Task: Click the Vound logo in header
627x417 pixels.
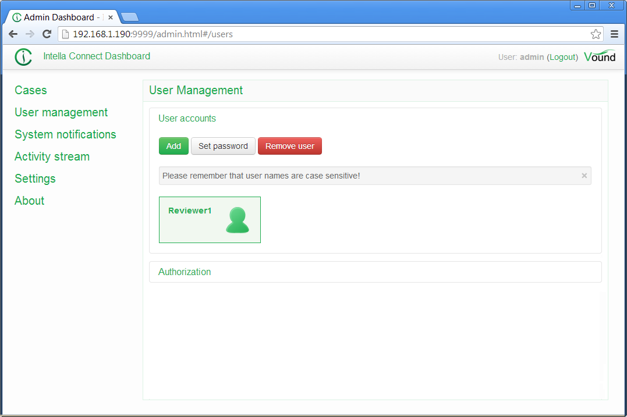Action: [x=600, y=56]
